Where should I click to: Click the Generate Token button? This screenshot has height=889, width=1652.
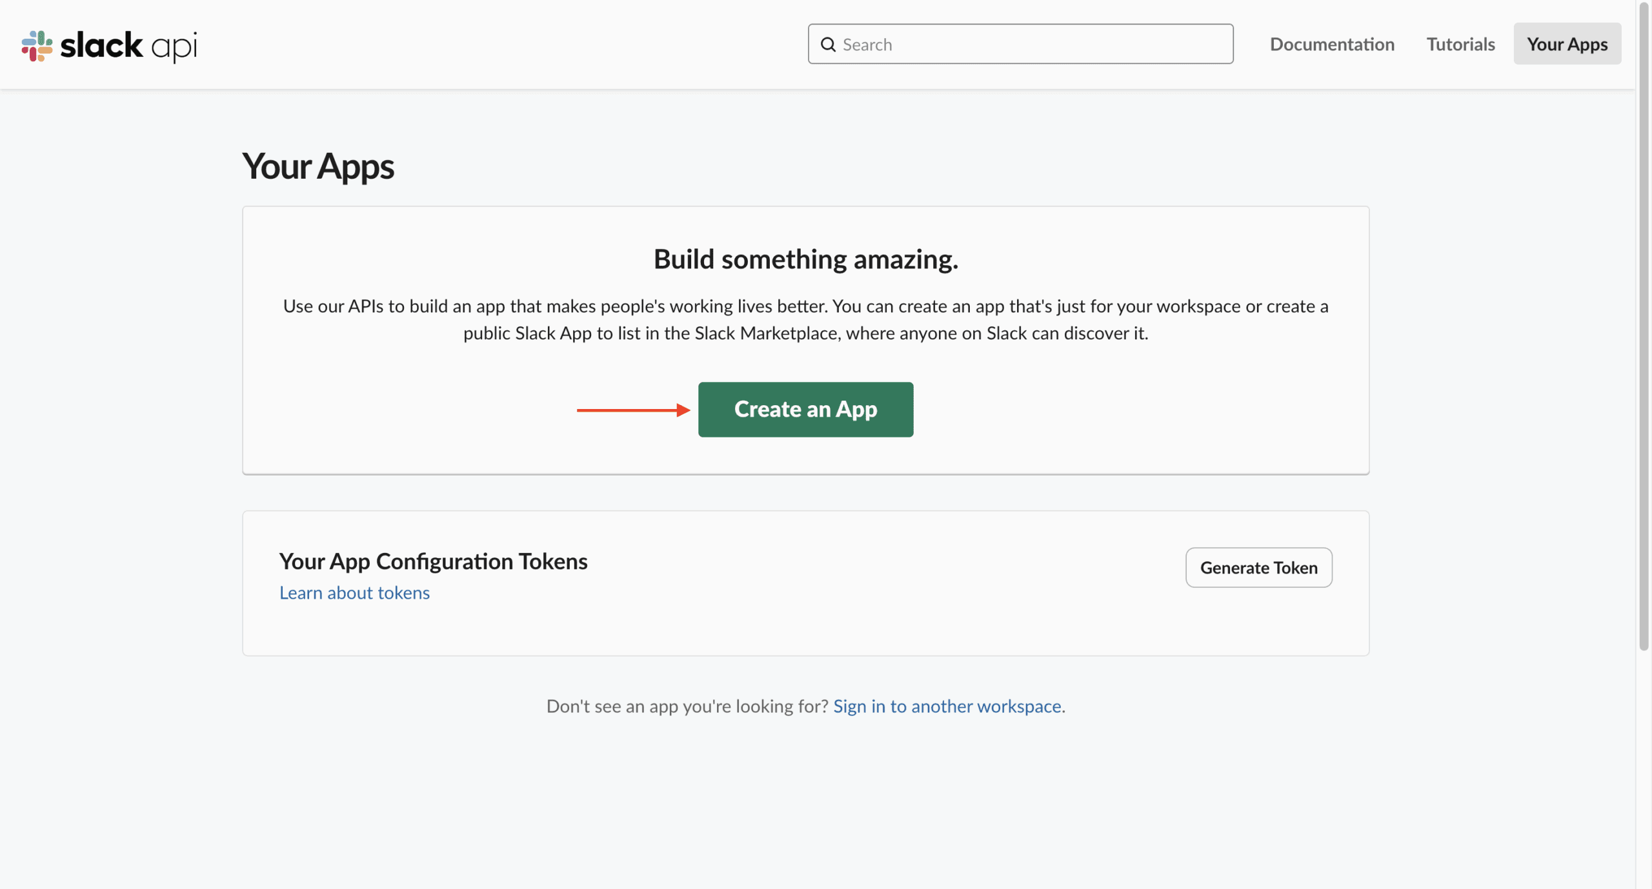coord(1258,567)
